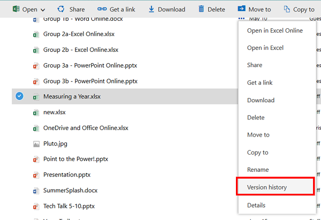Open Group 3a - PowerPoint Online.pptx
This screenshot has width=321, height=220.
coord(90,65)
